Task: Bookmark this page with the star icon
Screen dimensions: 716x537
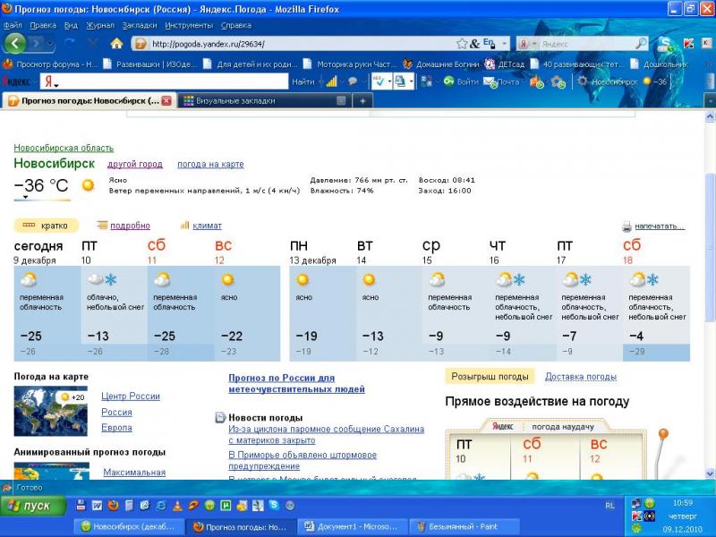Action: tap(462, 43)
